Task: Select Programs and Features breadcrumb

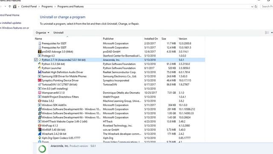Action: (70, 6)
